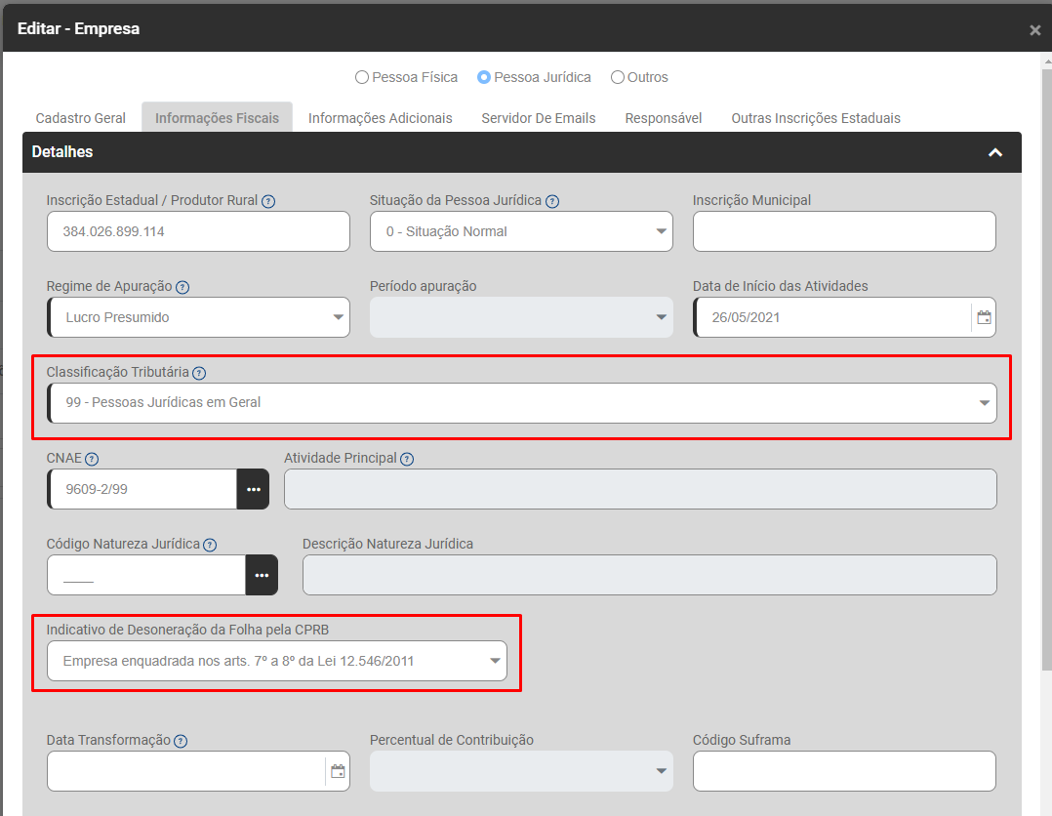The width and height of the screenshot is (1052, 816).
Task: Click help icon next to Atividade Principal
Action: click(407, 459)
